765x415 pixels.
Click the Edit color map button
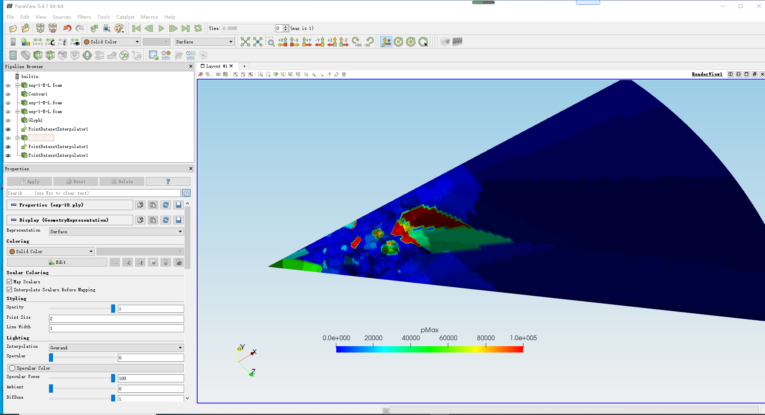pyautogui.click(x=57, y=262)
